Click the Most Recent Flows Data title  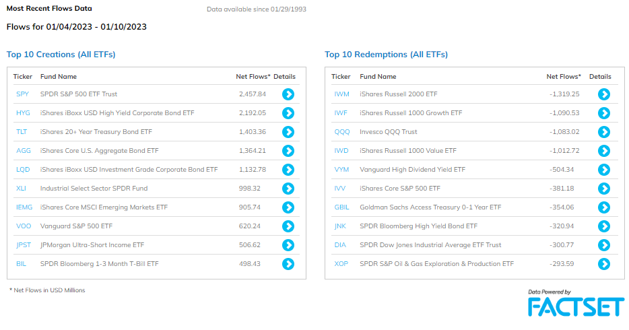49,9
